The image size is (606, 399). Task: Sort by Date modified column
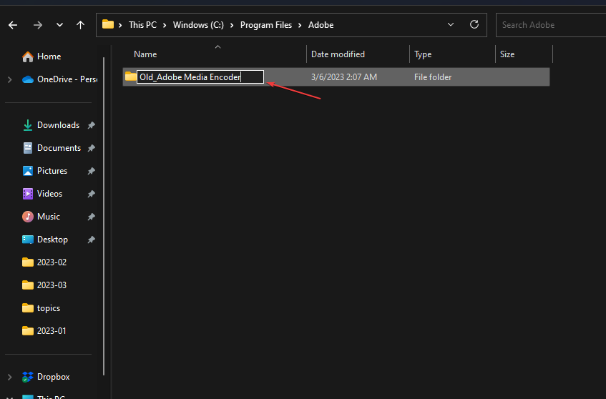click(x=338, y=54)
